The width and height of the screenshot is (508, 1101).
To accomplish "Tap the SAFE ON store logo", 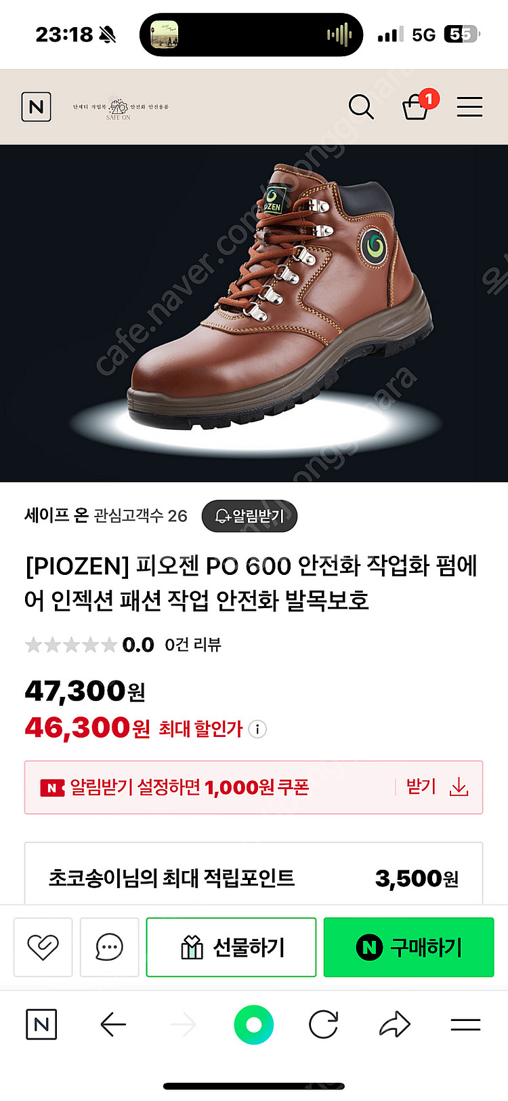I will coord(120,107).
